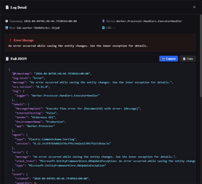The image size is (202, 184).
Task: Select host name lde-worker-5b6865c4cc-lkjw8
Action: point(38,28)
